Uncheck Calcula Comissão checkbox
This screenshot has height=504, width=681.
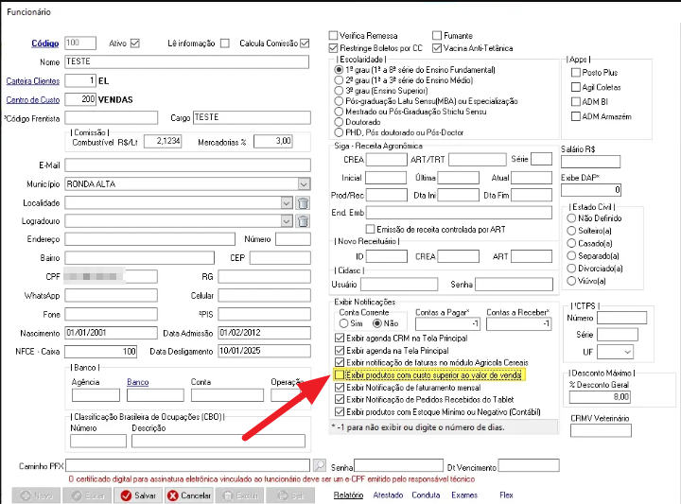pyautogui.click(x=305, y=43)
